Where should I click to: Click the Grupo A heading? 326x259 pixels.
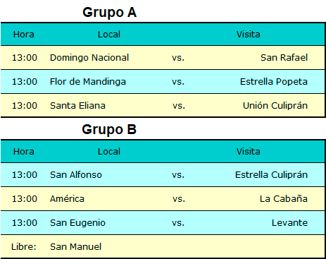(109, 13)
